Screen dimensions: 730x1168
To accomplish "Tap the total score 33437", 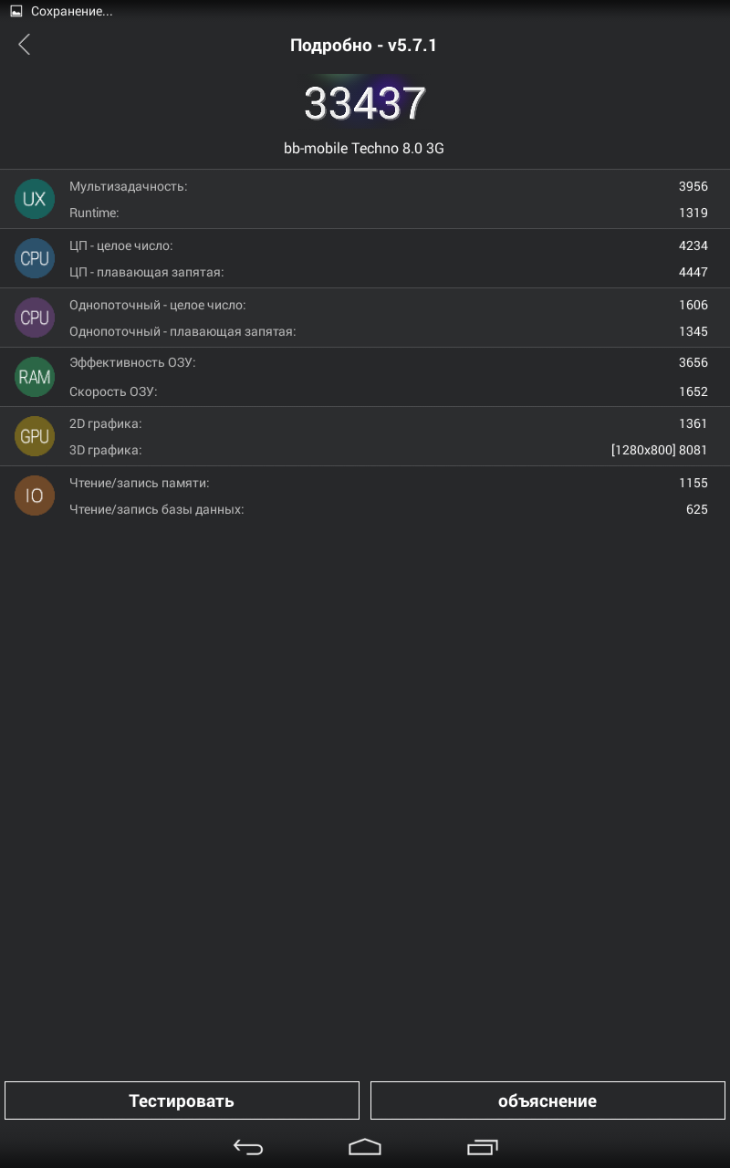I will point(365,104).
